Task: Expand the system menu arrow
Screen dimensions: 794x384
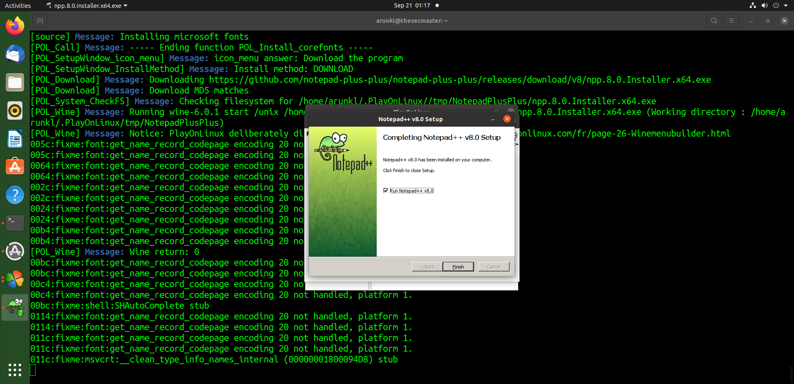Action: tap(786, 6)
